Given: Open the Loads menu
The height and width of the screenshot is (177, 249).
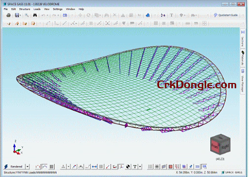Looking at the screenshot, I should coord(37,9).
